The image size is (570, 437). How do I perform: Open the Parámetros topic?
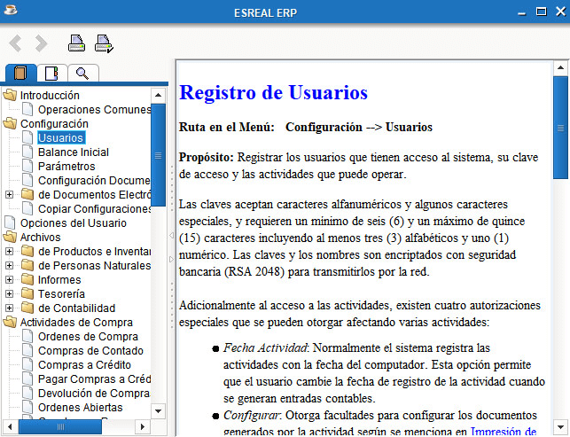[66, 166]
